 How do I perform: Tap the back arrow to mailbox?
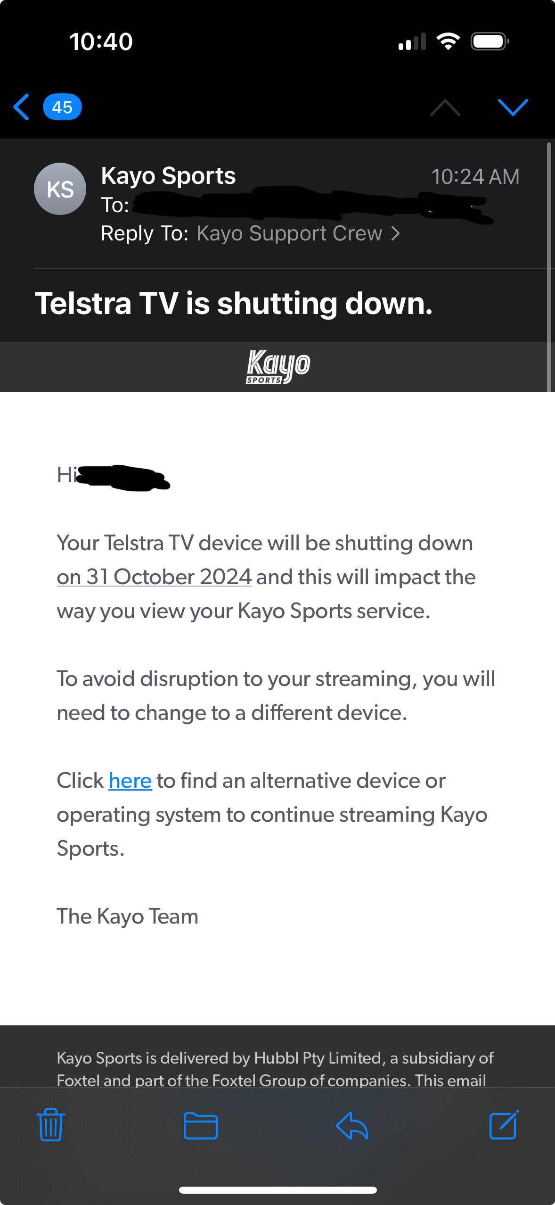click(x=22, y=107)
